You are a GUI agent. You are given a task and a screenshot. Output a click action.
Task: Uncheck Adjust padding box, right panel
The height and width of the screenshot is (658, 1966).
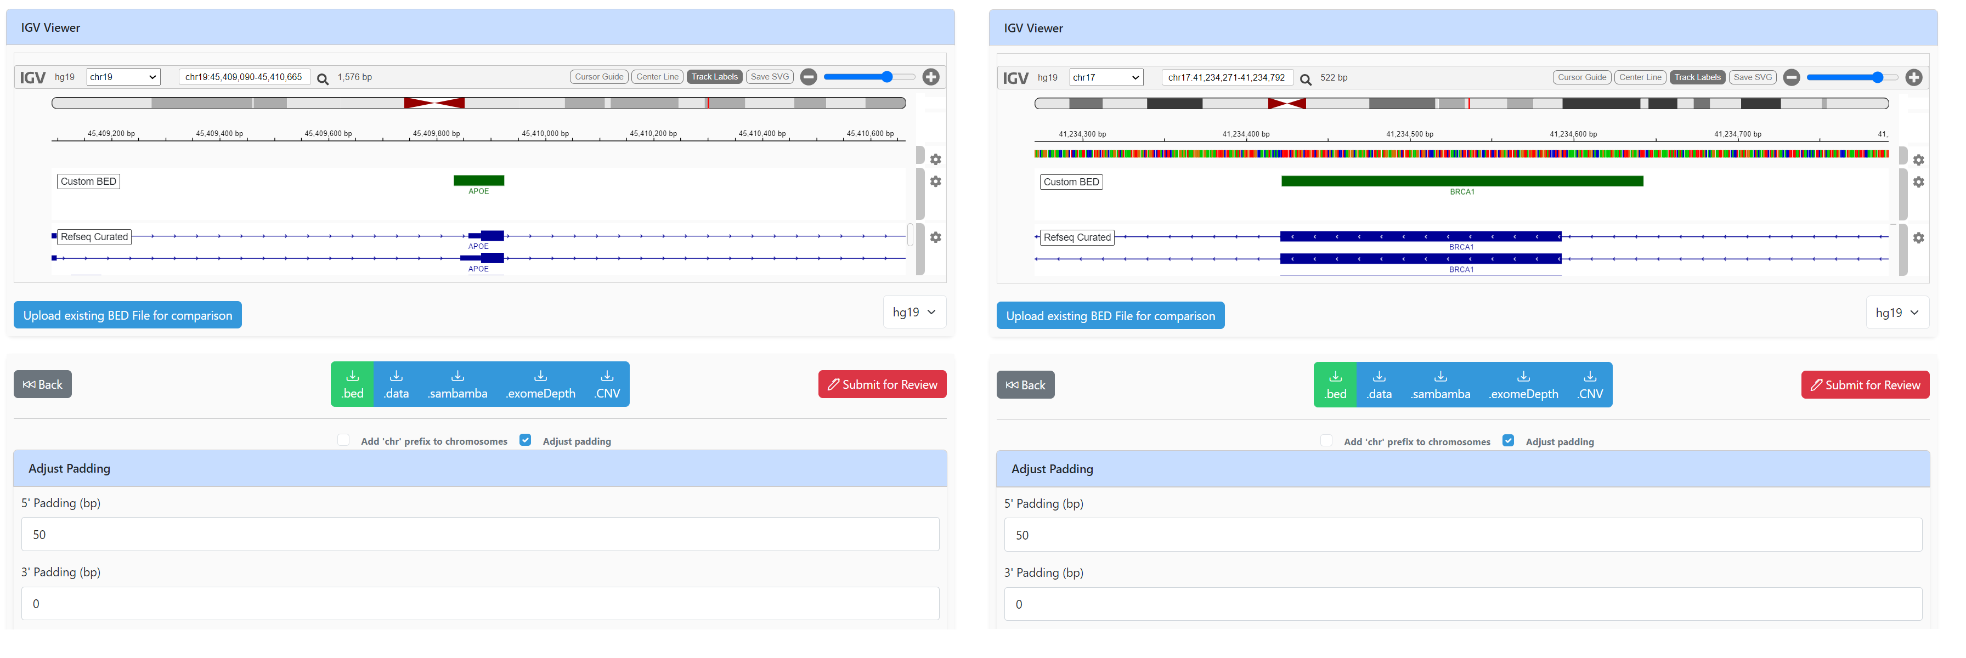(x=1508, y=441)
